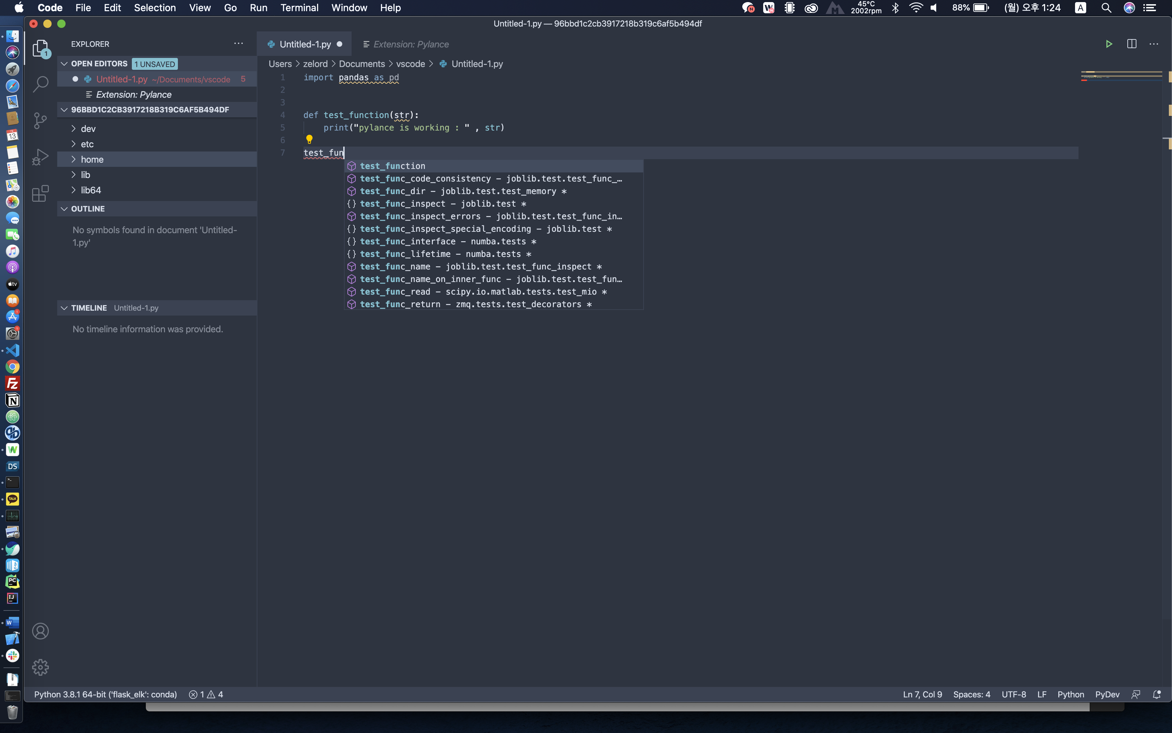
Task: Open the Manage gear icon
Action: tap(41, 667)
